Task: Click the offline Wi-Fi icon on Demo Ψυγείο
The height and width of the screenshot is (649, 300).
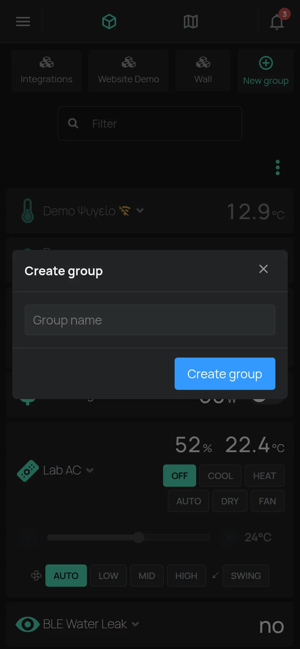Action: [125, 211]
